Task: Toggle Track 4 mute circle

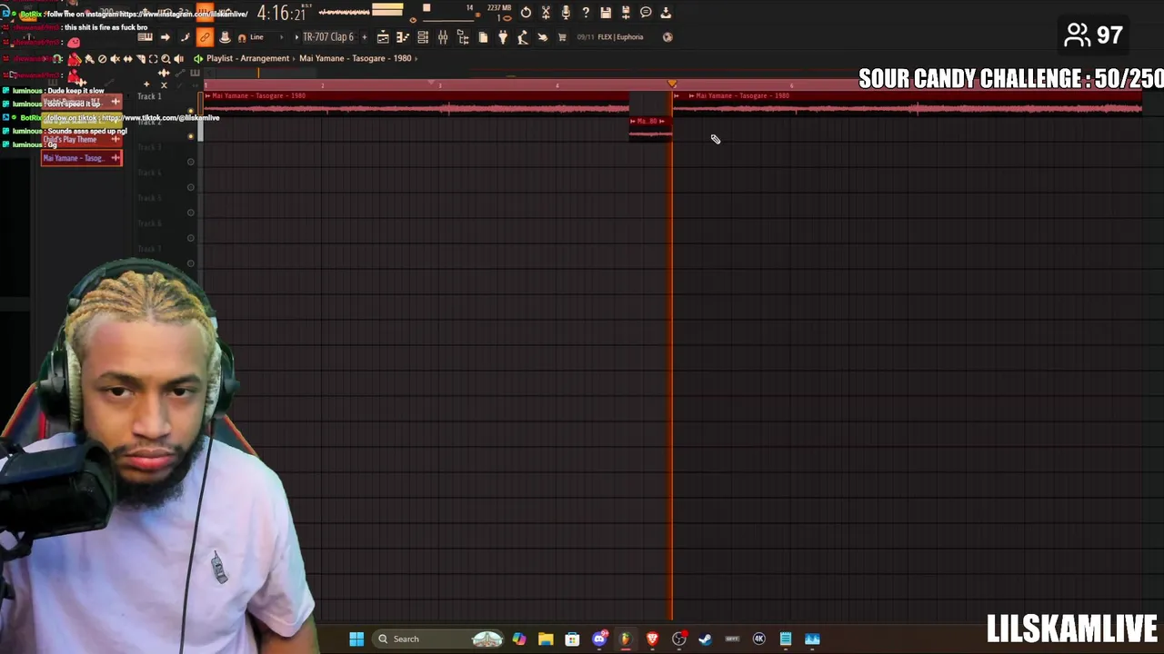Action: click(x=191, y=187)
